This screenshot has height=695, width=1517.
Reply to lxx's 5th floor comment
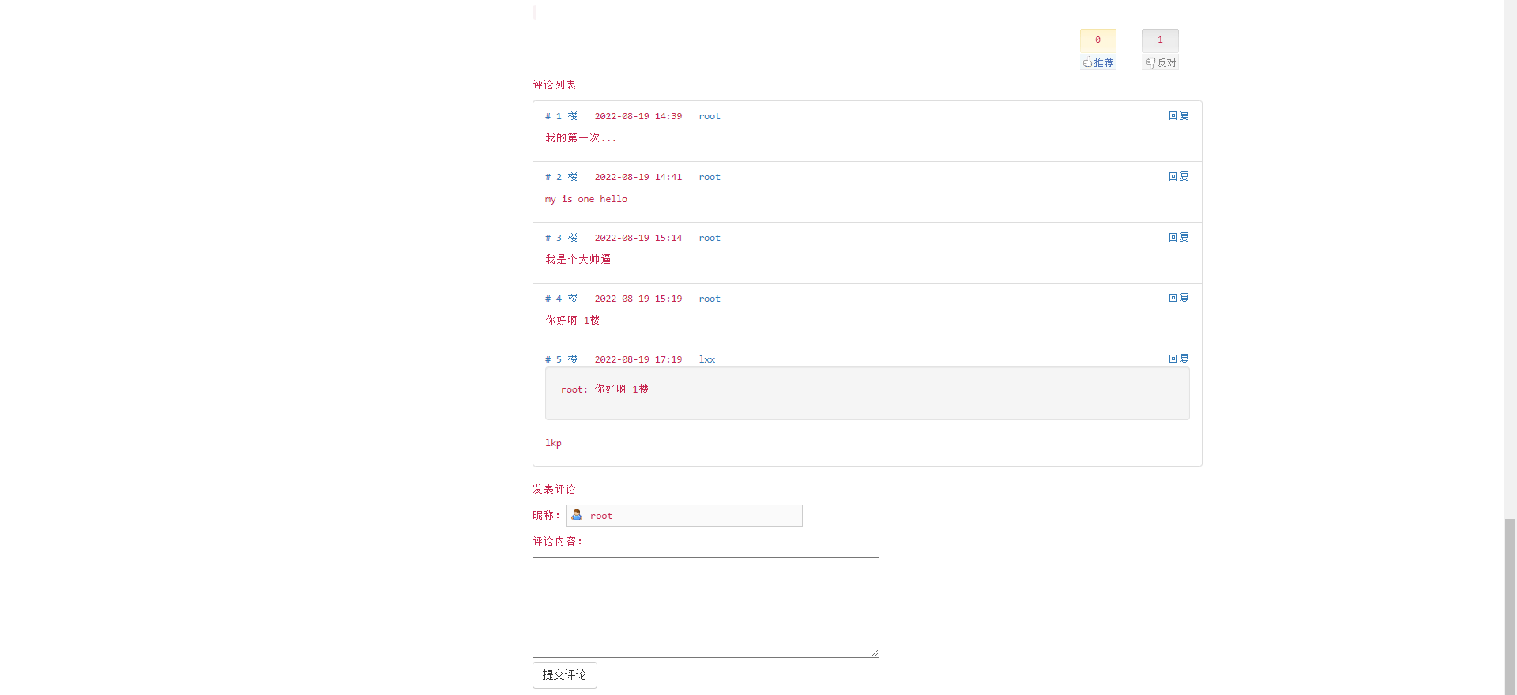(1178, 359)
